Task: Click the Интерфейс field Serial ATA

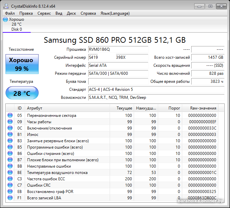Action: [x=118, y=65]
